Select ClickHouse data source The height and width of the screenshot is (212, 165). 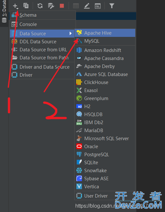[x=105, y=82]
